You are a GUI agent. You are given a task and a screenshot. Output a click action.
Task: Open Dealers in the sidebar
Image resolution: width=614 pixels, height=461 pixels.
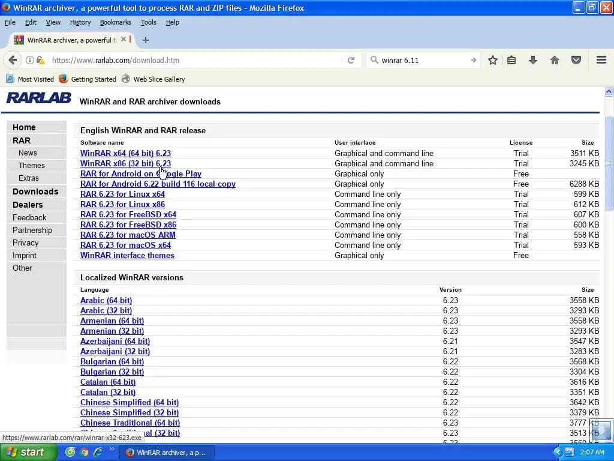coord(28,205)
